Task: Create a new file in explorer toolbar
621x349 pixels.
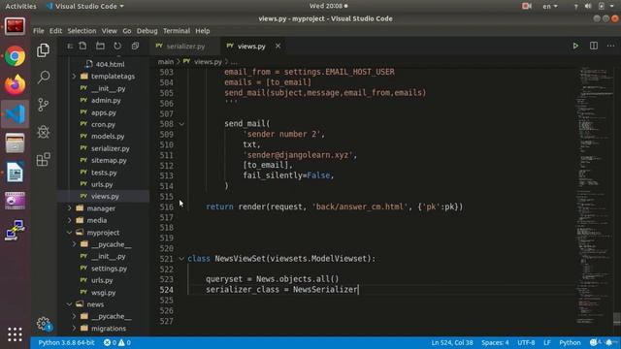Action: (82, 46)
